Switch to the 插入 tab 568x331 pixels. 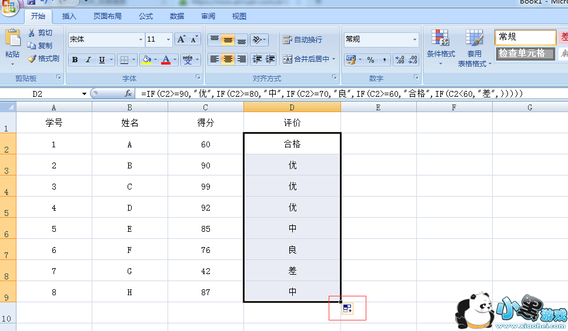tap(69, 16)
